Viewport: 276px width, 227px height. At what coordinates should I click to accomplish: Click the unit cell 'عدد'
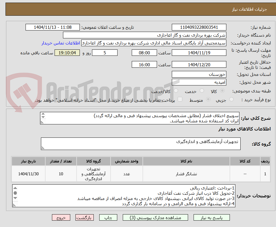coord(127,174)
